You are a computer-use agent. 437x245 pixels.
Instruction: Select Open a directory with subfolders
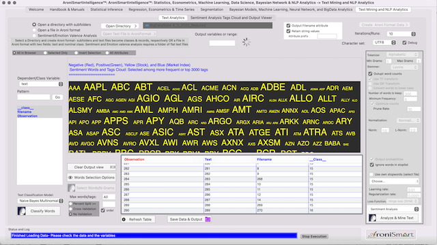[x=34, y=24]
